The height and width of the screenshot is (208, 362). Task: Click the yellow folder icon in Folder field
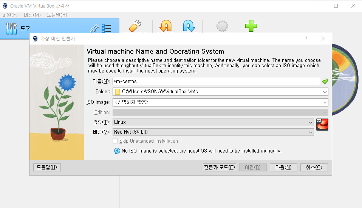click(118, 92)
